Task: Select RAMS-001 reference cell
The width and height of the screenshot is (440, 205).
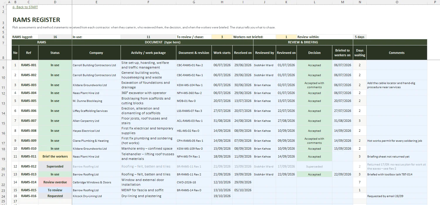Action: tap(29, 65)
